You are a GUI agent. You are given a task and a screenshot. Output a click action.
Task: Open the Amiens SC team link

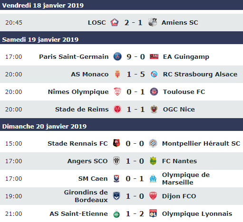point(180,23)
